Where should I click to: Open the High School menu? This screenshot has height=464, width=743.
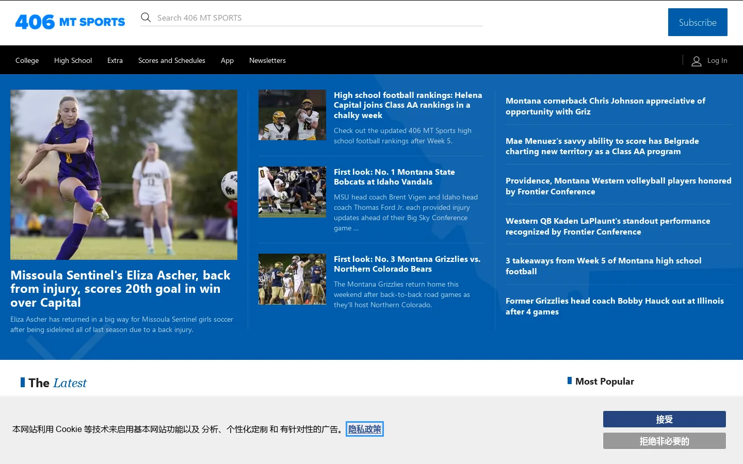coord(73,60)
